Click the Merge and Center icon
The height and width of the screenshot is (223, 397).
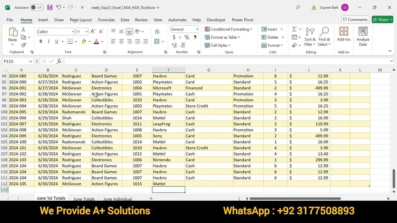pyautogui.click(x=157, y=42)
